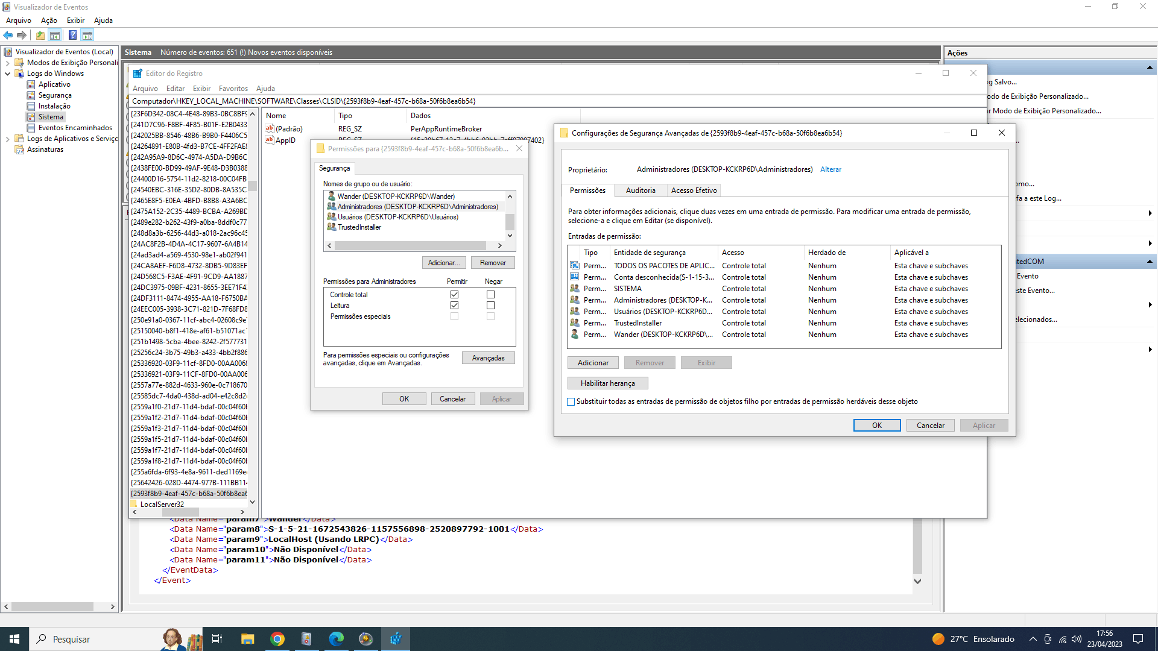Select the Segurança log in the tree
This screenshot has height=651, width=1158.
(55, 95)
